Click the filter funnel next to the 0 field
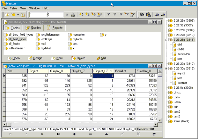The image size is (198, 139). (67, 15)
